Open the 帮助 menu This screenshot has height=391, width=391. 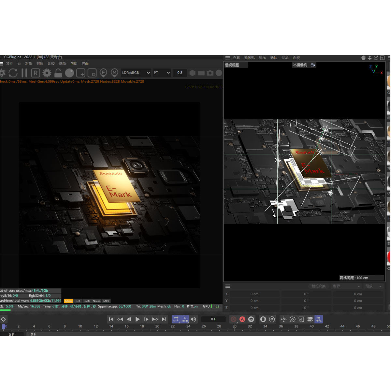(74, 64)
